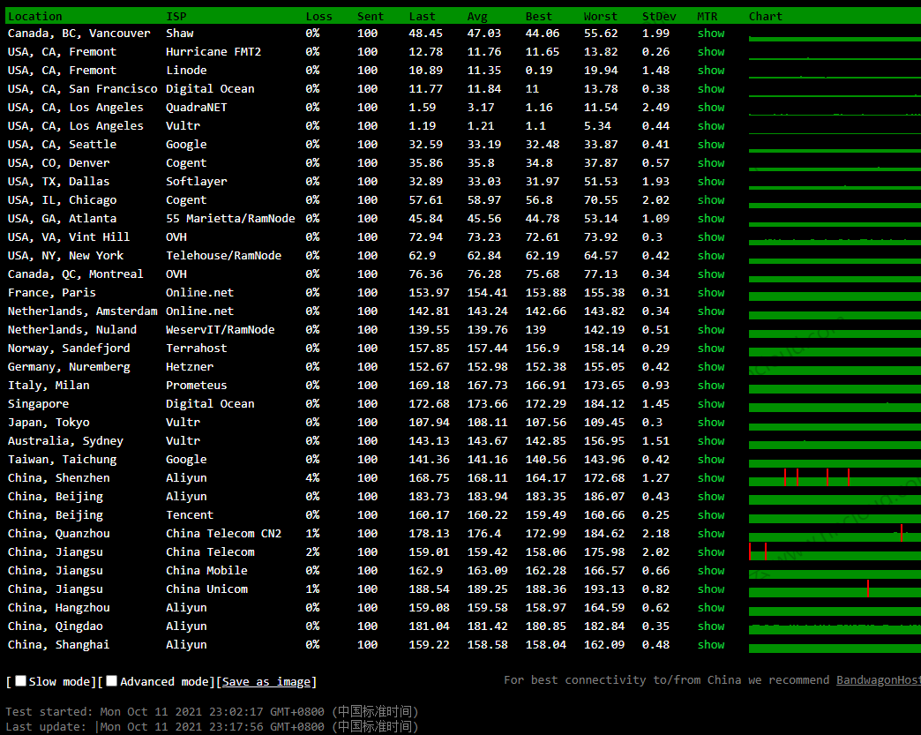The image size is (921, 735).
Task: Click the 'China, Shanghai' location text
Action: [x=58, y=644]
